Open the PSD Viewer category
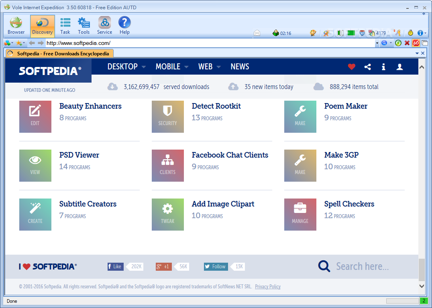The image size is (432, 308). [79, 155]
